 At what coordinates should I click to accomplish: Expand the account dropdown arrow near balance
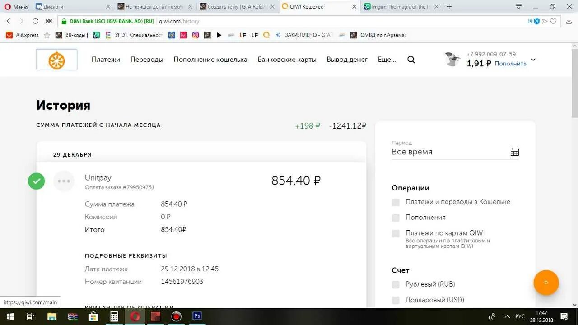tap(533, 60)
